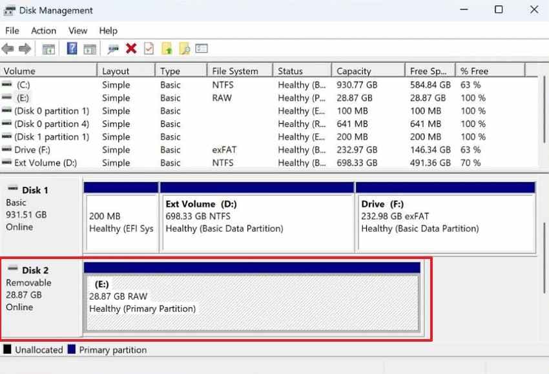The height and width of the screenshot is (374, 549).
Task: Click the Back arrow toolbar icon
Action: [x=8, y=48]
